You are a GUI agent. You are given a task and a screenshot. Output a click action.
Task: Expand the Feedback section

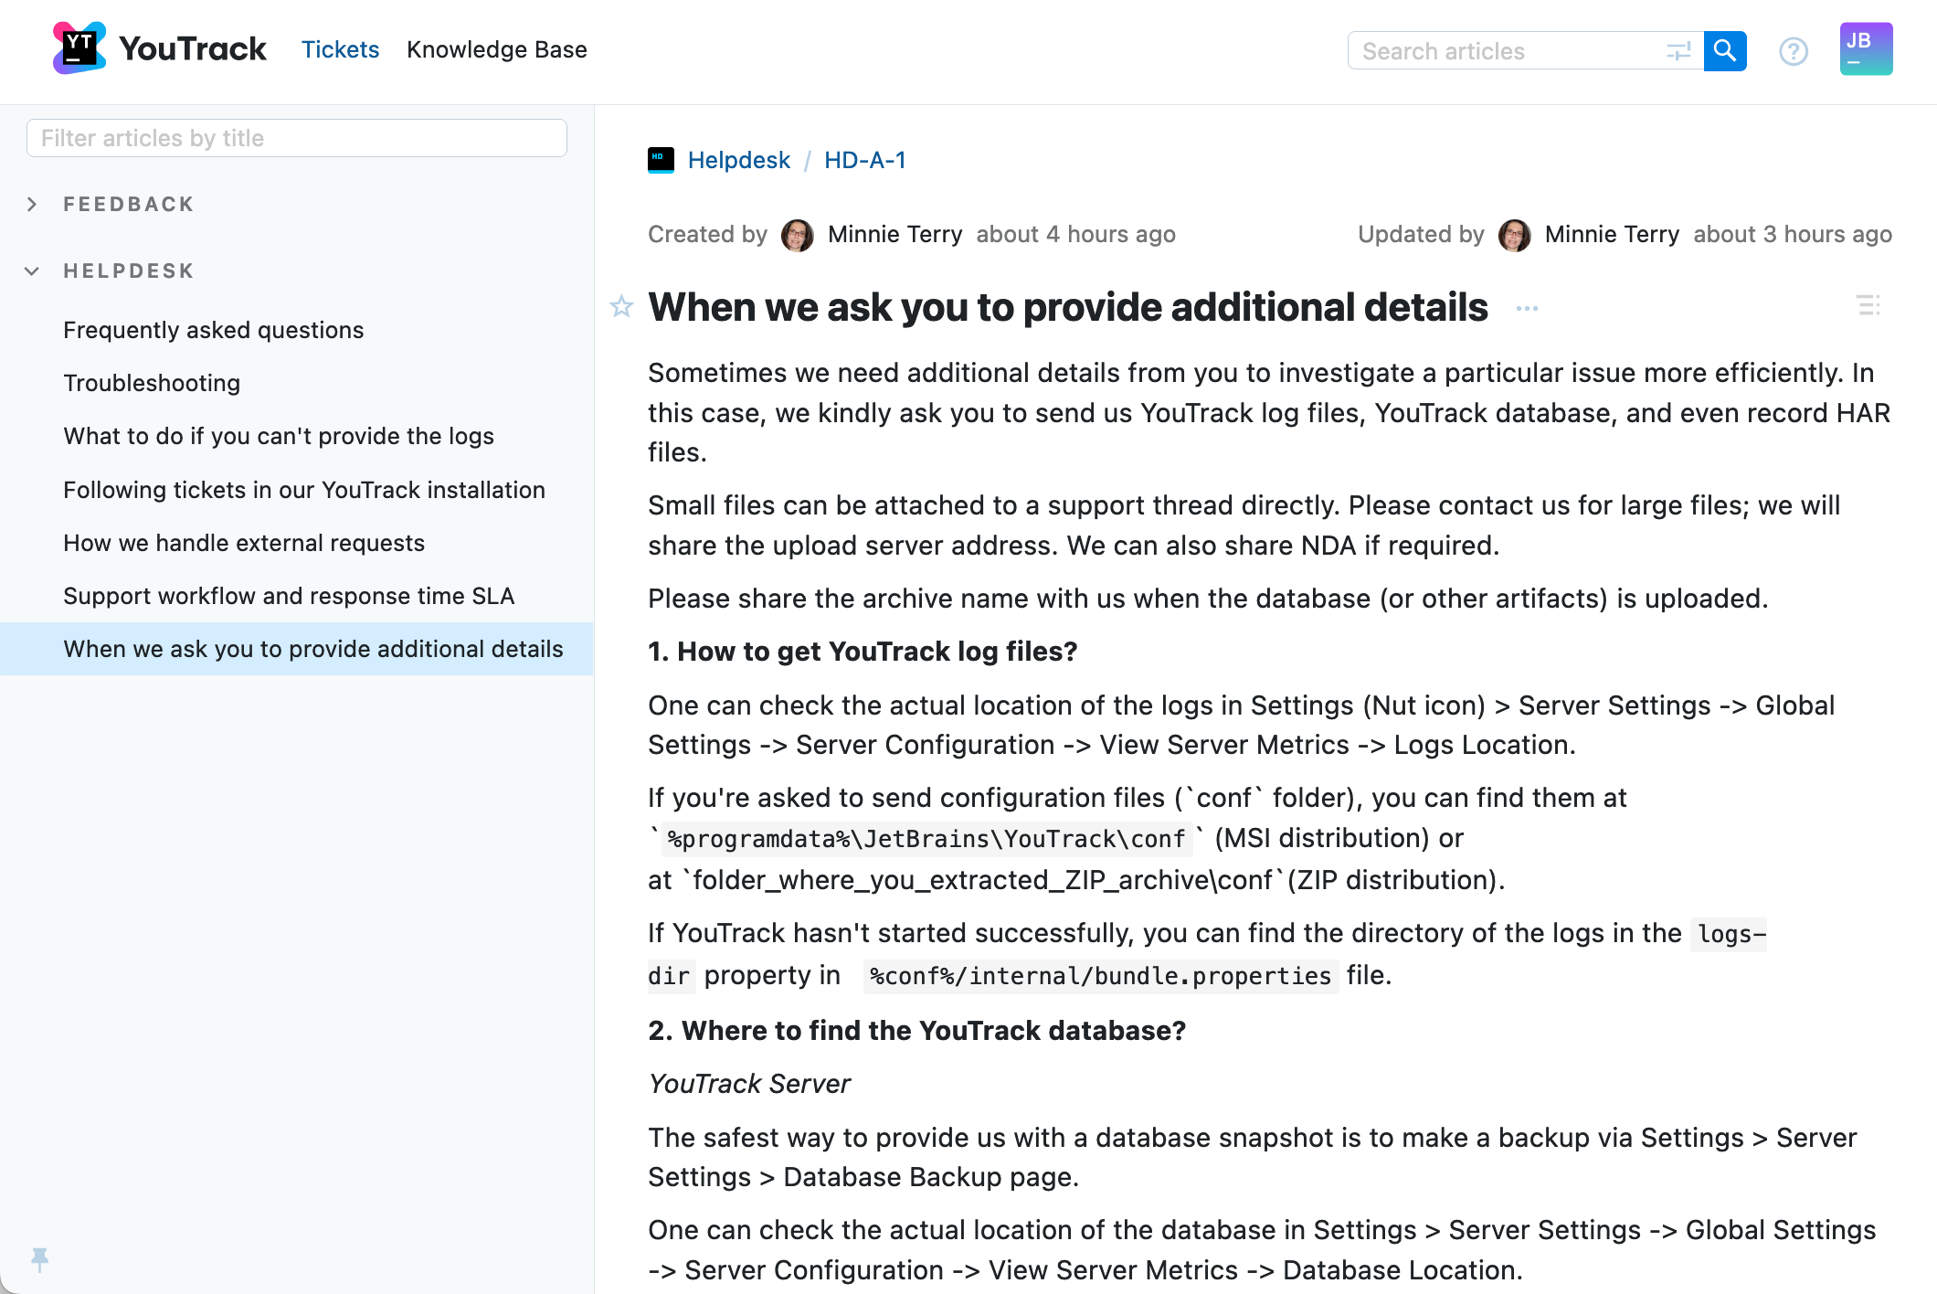click(32, 204)
